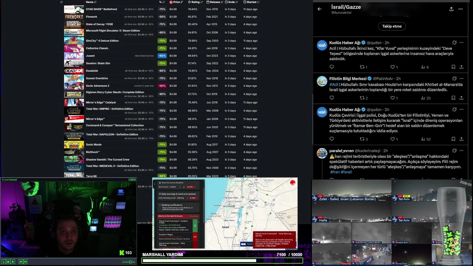
Task: Click the Catherine Classic title
Action: pos(97,48)
